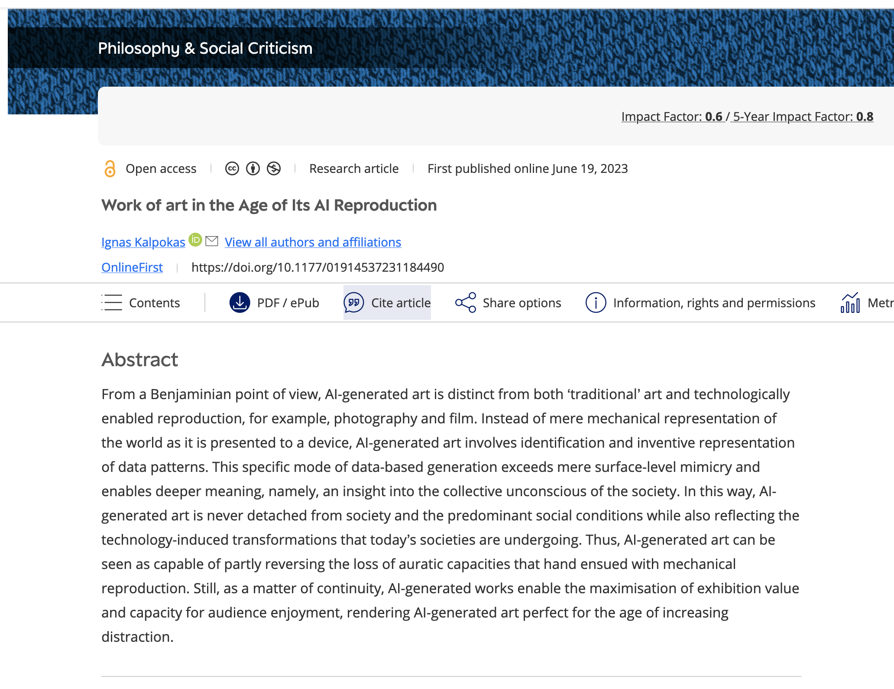Click the 5-Year Impact Factor link
894x689 pixels.
point(802,117)
